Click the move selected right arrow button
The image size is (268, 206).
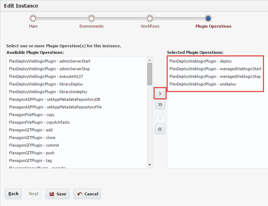160,94
